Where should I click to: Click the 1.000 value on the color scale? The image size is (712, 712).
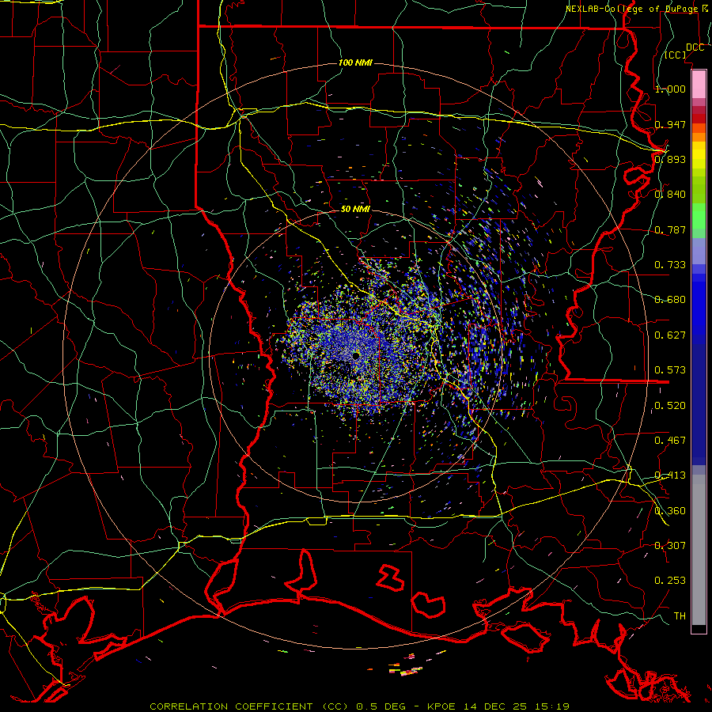[670, 89]
